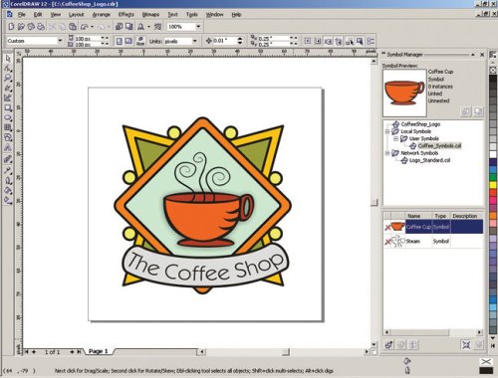The width and height of the screenshot is (498, 378).
Task: Select the Smart Drawing tool
Action: (x=8, y=98)
